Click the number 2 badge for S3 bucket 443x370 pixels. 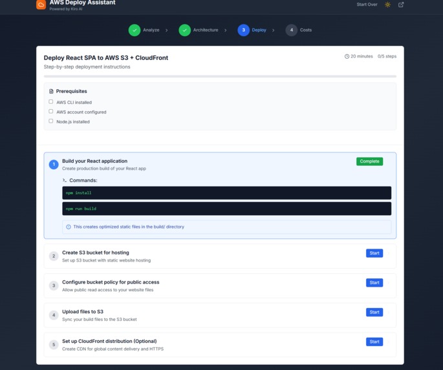coord(54,256)
